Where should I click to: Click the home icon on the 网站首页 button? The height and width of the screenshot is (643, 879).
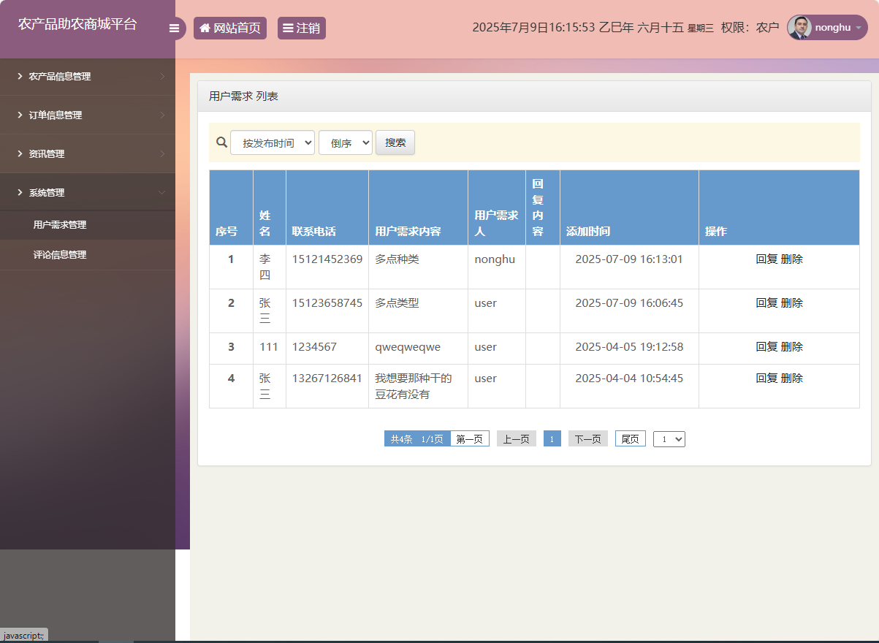(x=205, y=28)
